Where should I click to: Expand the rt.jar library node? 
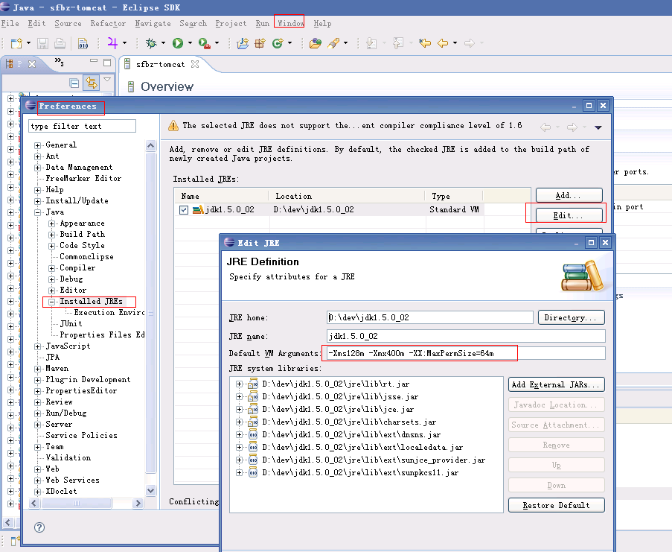(x=240, y=384)
